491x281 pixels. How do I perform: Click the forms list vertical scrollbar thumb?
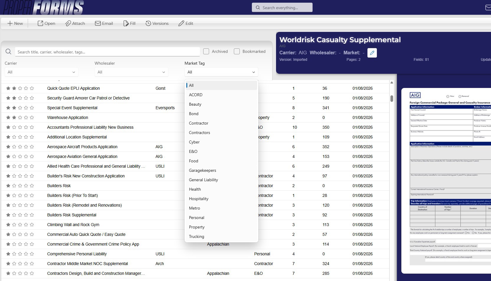[392, 99]
